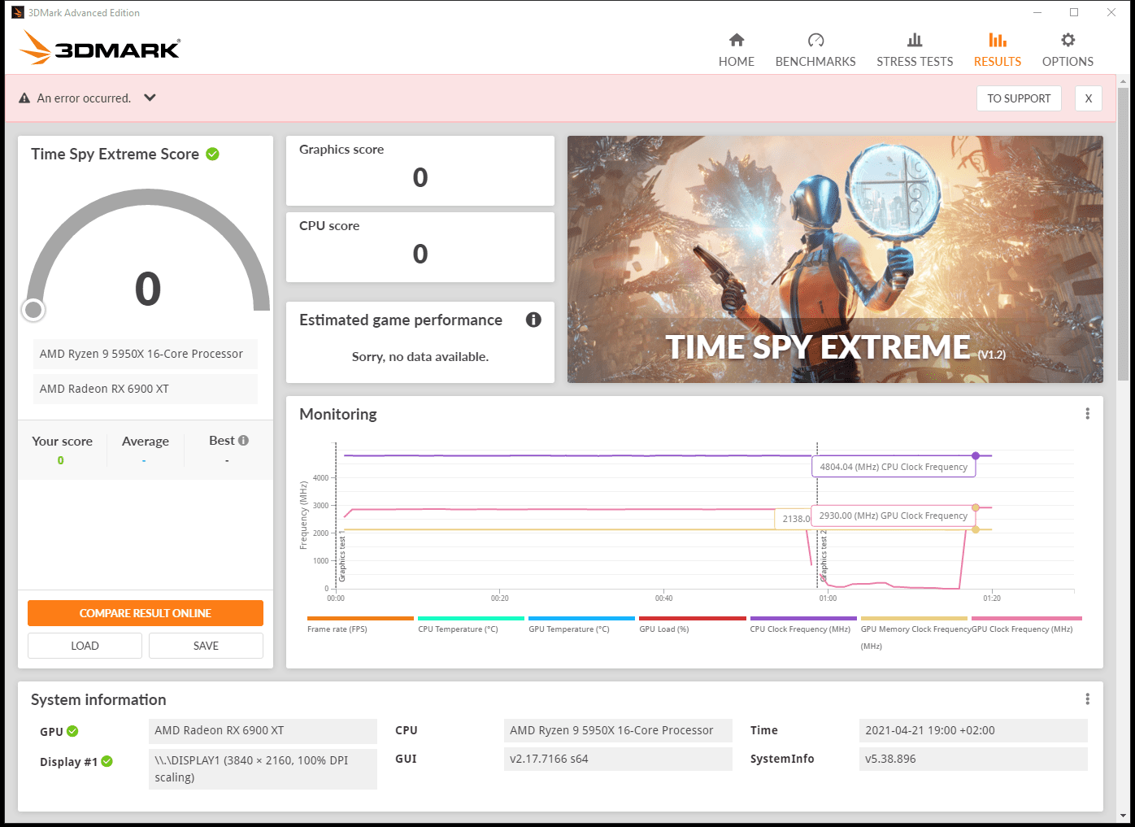This screenshot has height=827, width=1135.
Task: Open the OPTIONS tab
Action: pyautogui.click(x=1068, y=50)
